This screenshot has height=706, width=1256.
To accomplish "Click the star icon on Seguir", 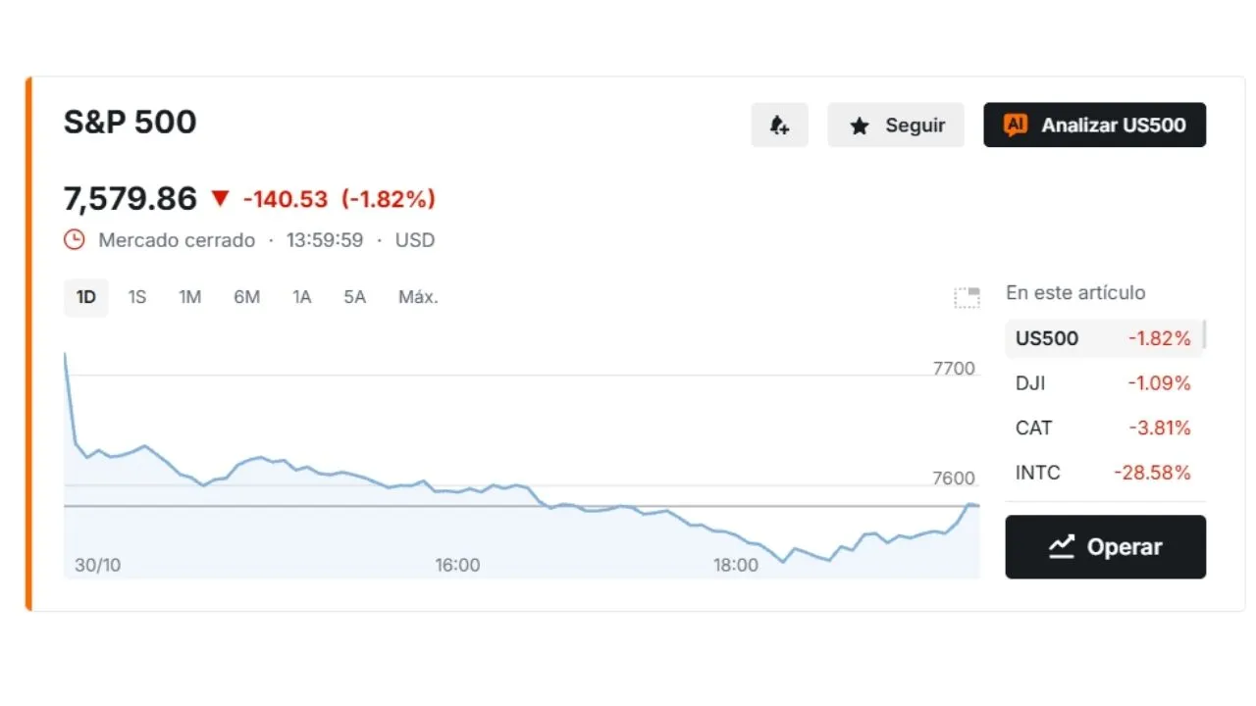I will tap(860, 126).
